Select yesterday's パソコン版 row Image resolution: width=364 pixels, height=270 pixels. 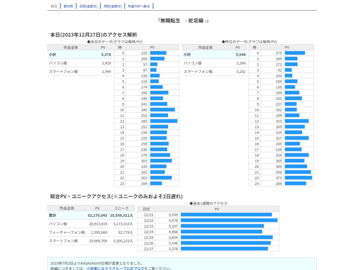[215, 63]
